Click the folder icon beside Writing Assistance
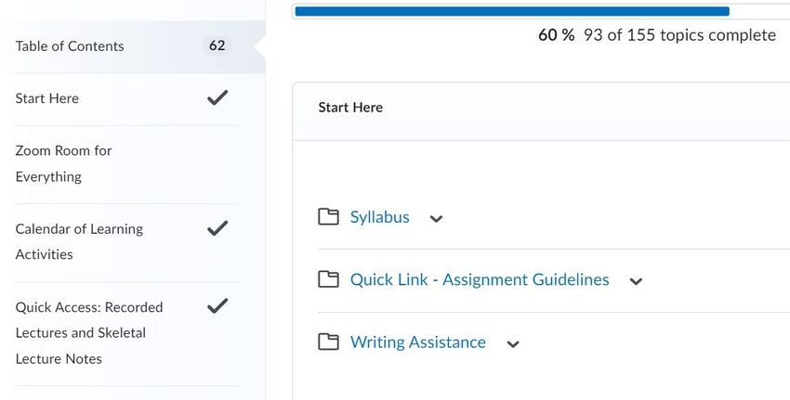The width and height of the screenshot is (790, 400). pos(328,342)
